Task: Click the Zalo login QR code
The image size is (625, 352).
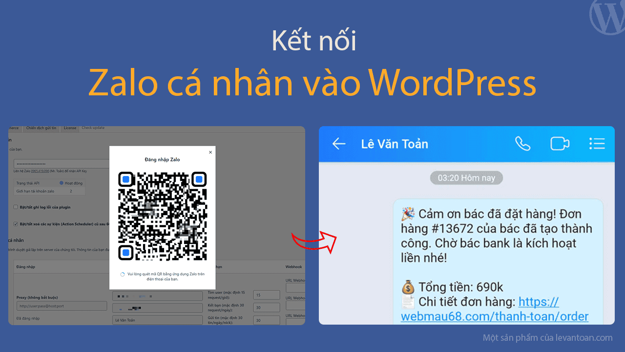Action: coord(162,216)
